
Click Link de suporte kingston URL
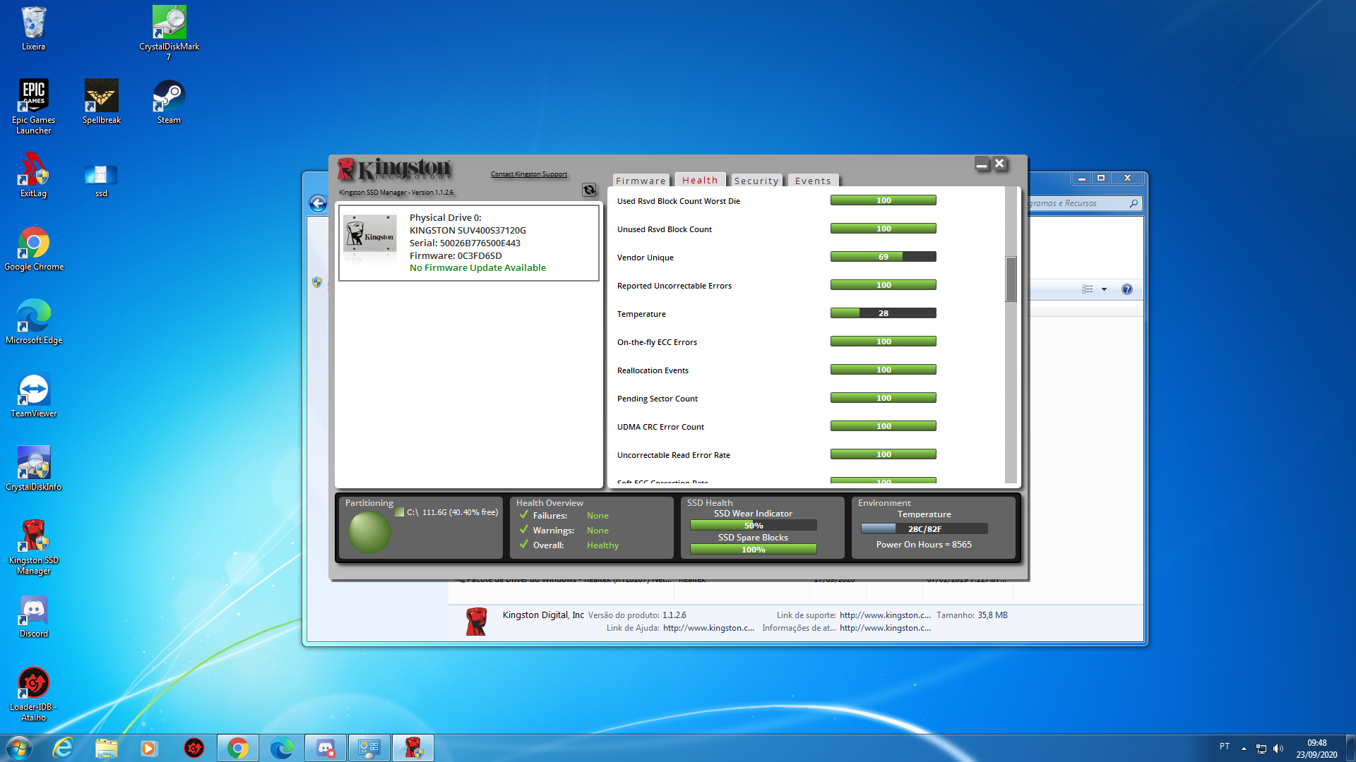(885, 615)
